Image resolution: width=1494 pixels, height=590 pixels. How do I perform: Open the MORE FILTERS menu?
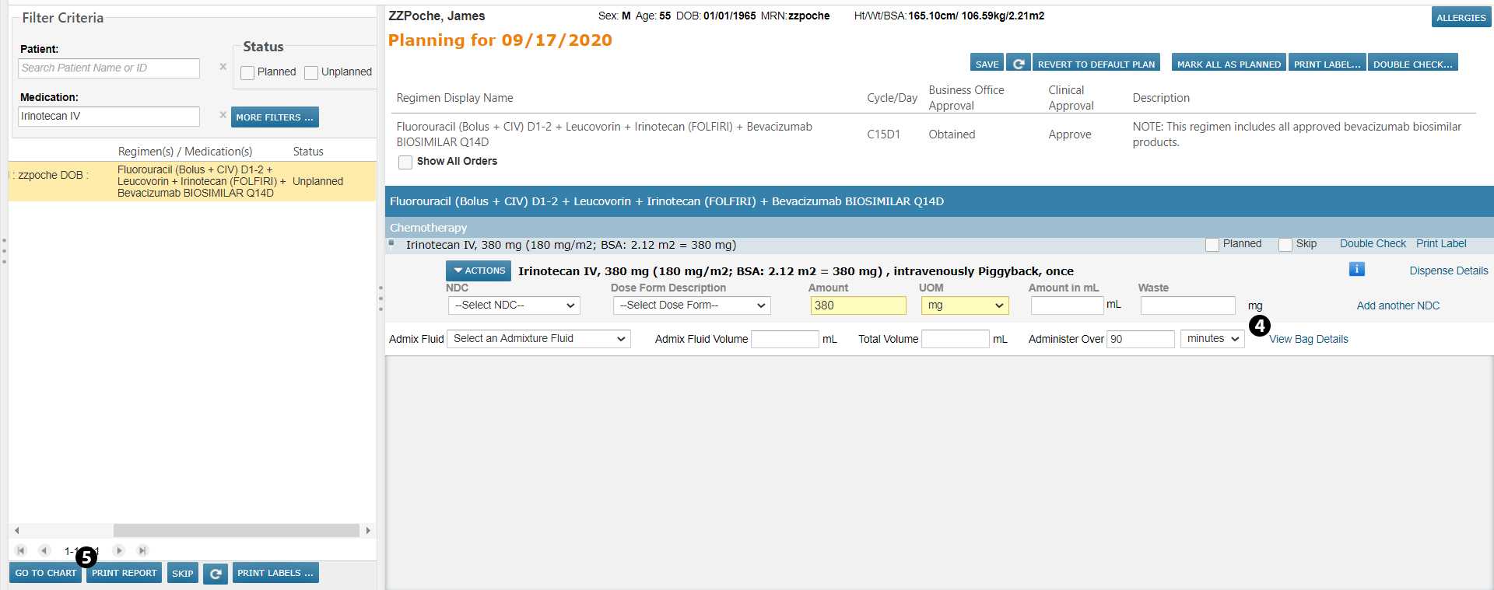pos(275,117)
